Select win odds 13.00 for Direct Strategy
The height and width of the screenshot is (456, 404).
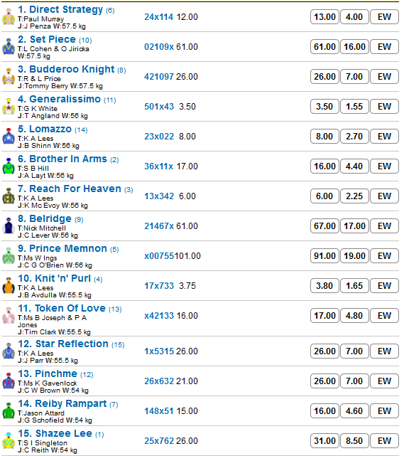[x=324, y=17]
